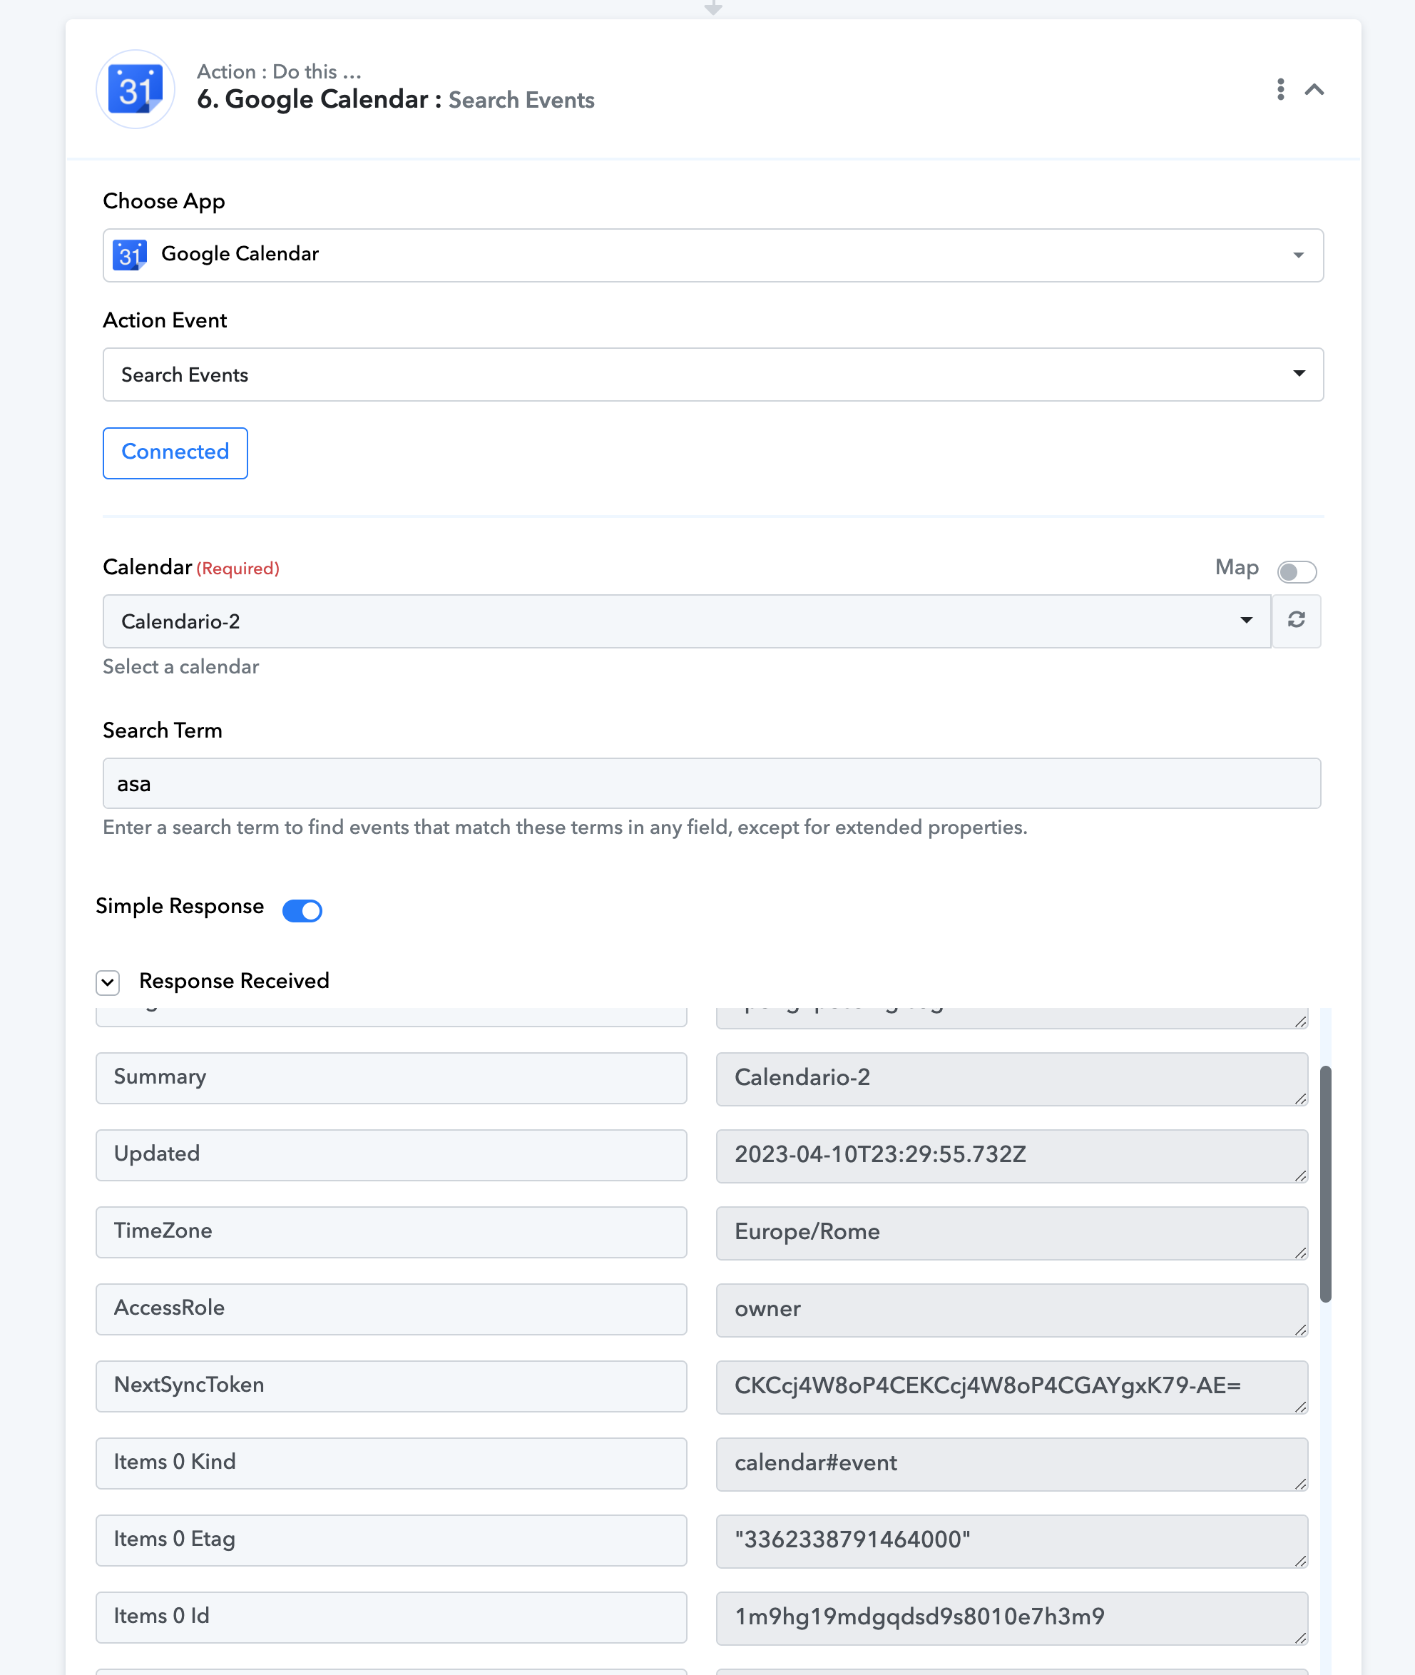1415x1675 pixels.
Task: Click the Google Calendar icon inside Choose App
Action: [x=129, y=254]
